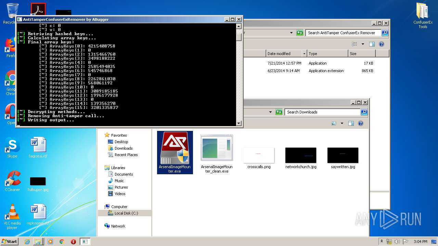
Task: Open help in Downloads window
Action: point(361,123)
